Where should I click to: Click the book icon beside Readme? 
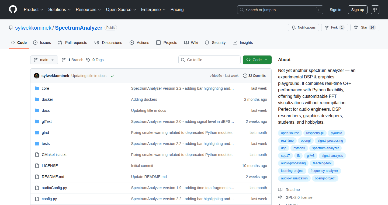pyautogui.click(x=280, y=190)
